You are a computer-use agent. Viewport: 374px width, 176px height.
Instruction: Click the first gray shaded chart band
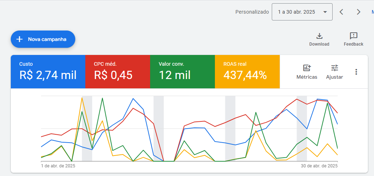pos(87,144)
